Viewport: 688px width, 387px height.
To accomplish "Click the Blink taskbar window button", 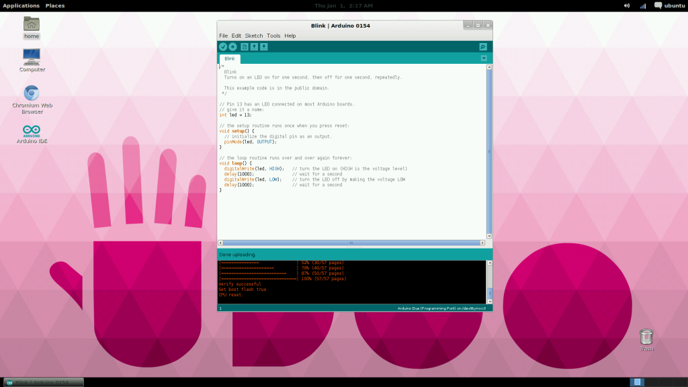I will pos(44,382).
